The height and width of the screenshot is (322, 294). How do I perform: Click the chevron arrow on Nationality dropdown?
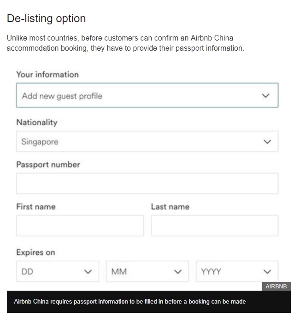pyautogui.click(x=267, y=142)
